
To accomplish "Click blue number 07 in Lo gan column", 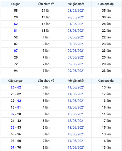I will pyautogui.click(x=16, y=51).
